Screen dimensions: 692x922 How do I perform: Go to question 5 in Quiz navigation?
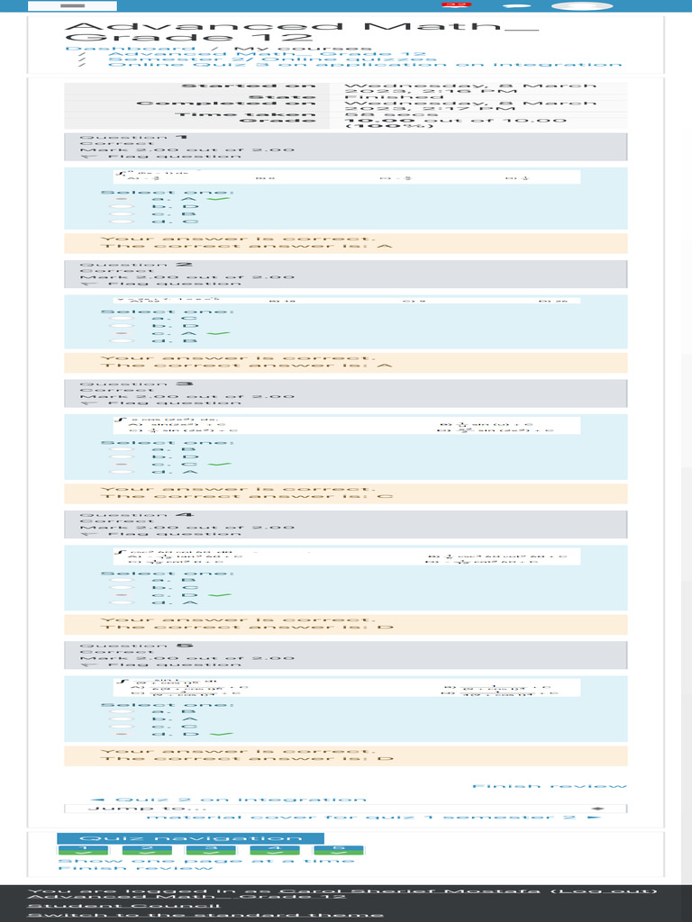339,850
